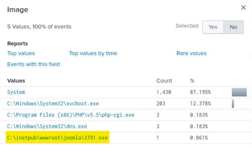Image resolution: width=252 pixels, height=149 pixels.
Task: Set Selected to Yes
Action: pyautogui.click(x=213, y=27)
